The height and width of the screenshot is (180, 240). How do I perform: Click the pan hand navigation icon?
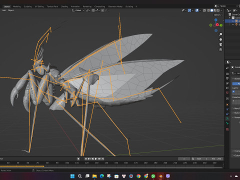[x=220, y=39]
